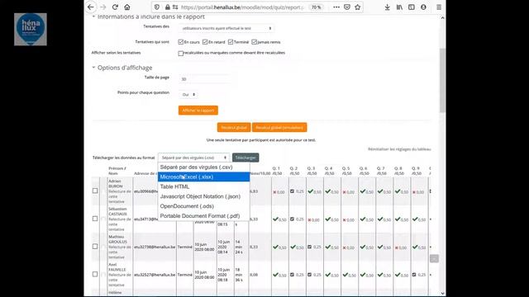Click Axel FAUVILLE's Q. 2 partial-credit icon
Image resolution: width=529 pixels, height=297 pixels.
292,275
